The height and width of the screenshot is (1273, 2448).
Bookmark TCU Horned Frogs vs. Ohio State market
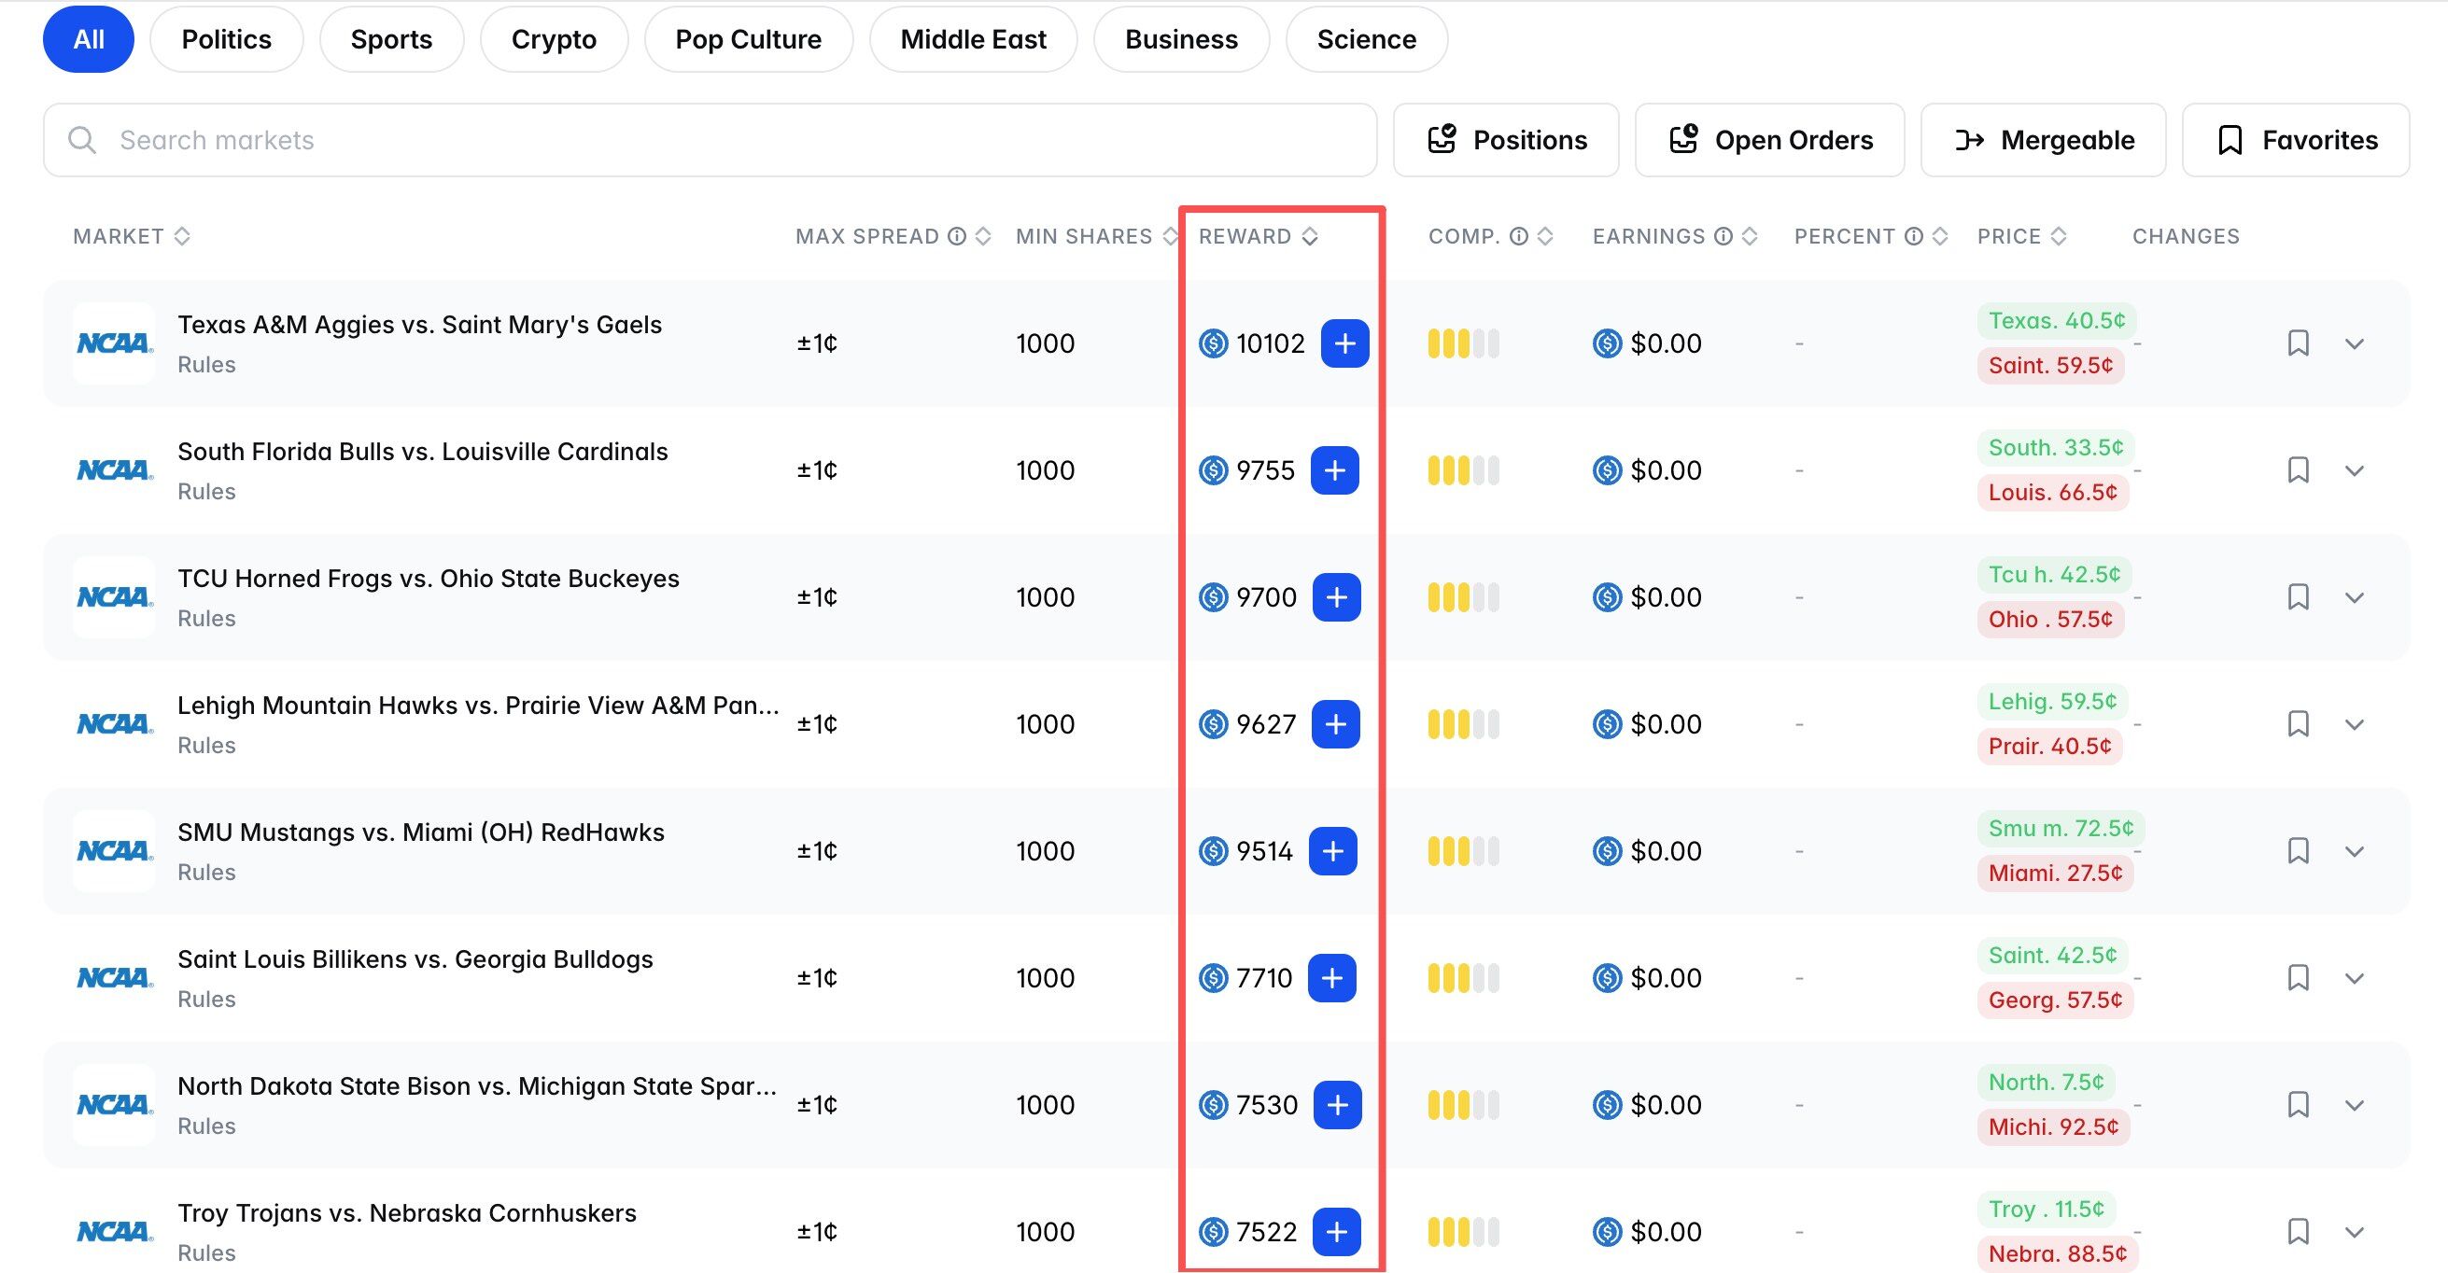tap(2298, 596)
